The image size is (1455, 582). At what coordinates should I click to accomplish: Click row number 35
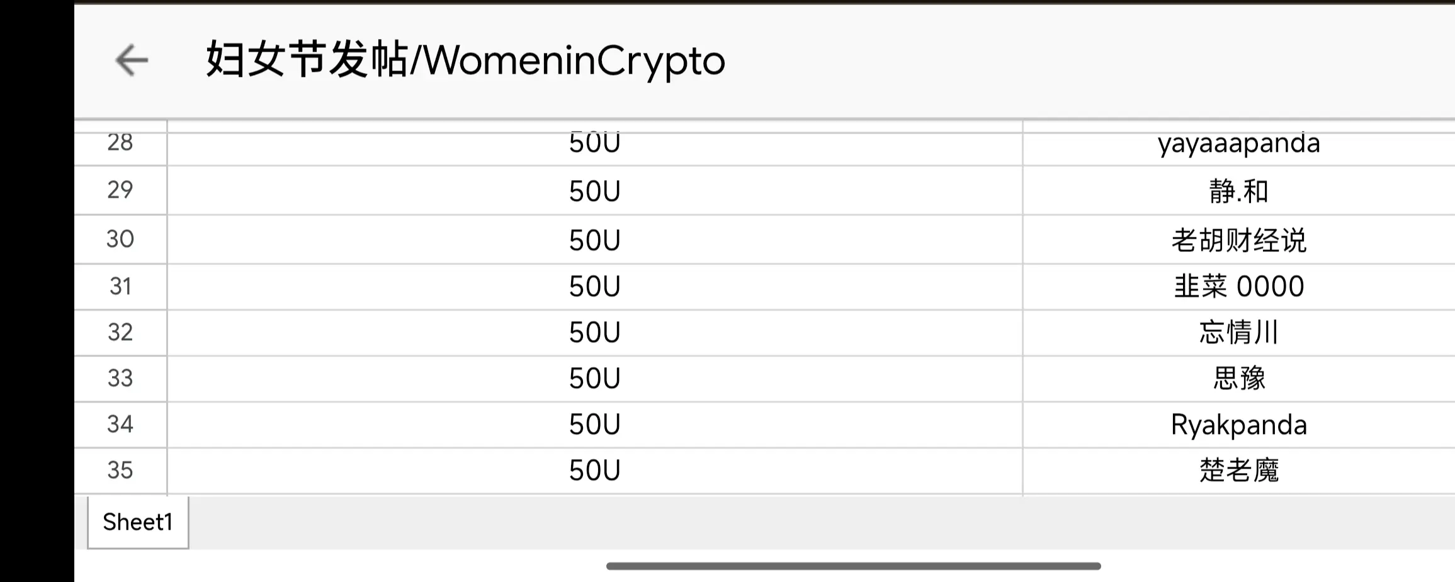click(120, 471)
